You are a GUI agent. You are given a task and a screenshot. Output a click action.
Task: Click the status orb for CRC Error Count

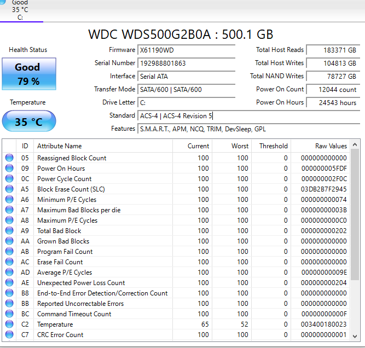[x=9, y=335]
